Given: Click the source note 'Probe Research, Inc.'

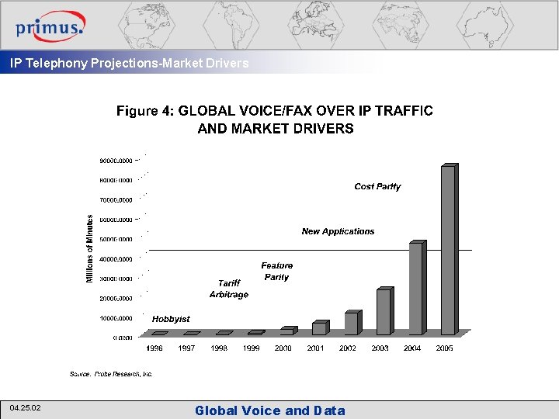Looking at the screenshot, I should pos(123,374).
